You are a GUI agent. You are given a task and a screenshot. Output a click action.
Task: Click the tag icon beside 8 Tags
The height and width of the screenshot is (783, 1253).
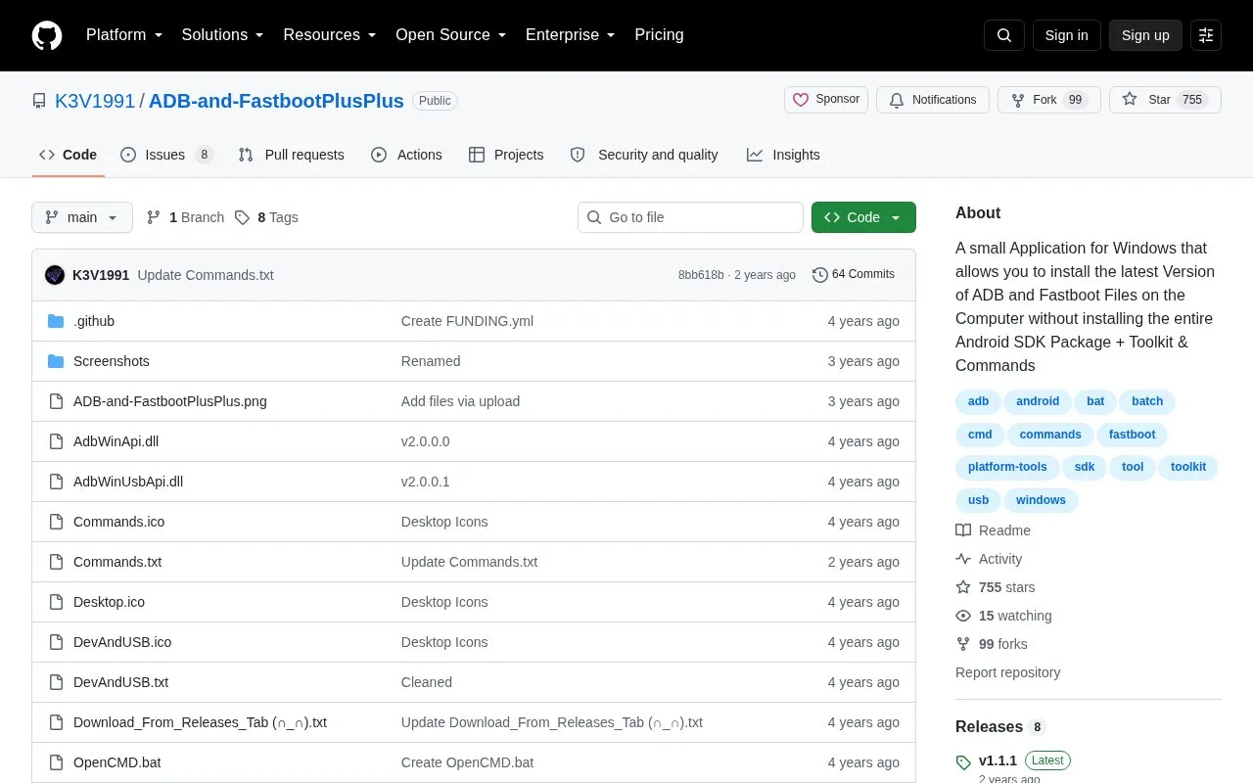click(242, 217)
